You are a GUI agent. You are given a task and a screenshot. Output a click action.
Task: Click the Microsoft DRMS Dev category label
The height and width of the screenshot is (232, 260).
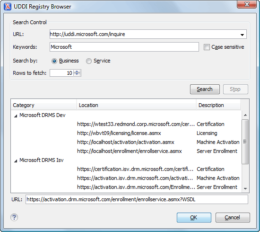point(43,115)
